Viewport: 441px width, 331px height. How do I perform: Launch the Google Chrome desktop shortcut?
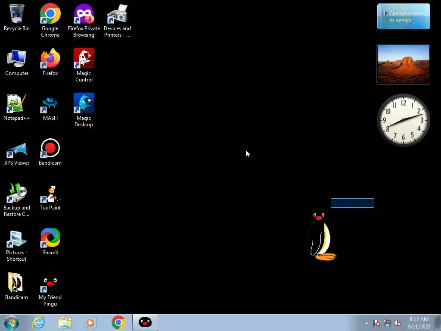(50, 20)
